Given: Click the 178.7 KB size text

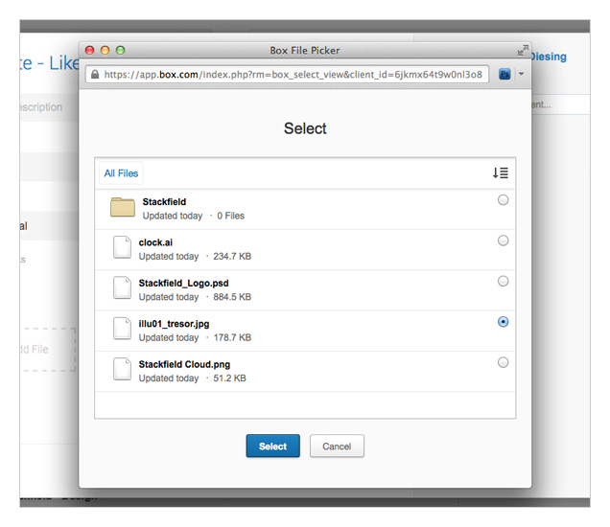Looking at the screenshot, I should [232, 337].
